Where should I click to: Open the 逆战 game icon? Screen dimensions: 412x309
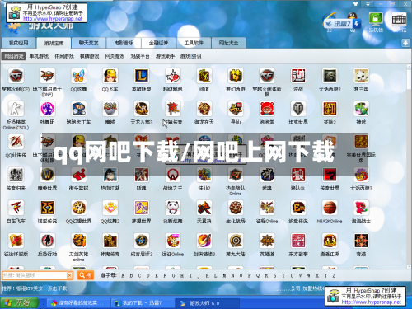coord(298,76)
